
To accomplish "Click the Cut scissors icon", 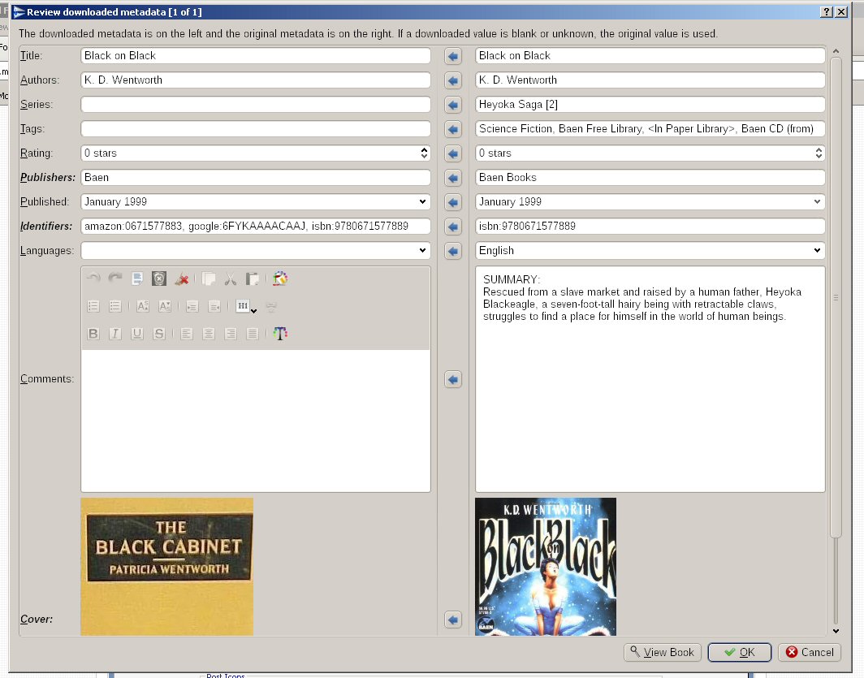I will pyautogui.click(x=231, y=279).
